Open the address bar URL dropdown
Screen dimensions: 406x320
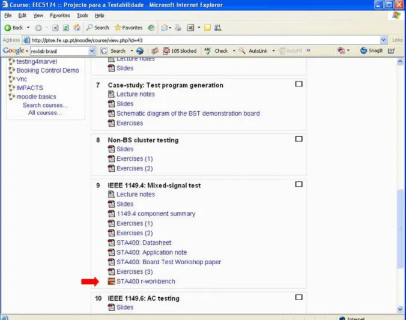383,40
